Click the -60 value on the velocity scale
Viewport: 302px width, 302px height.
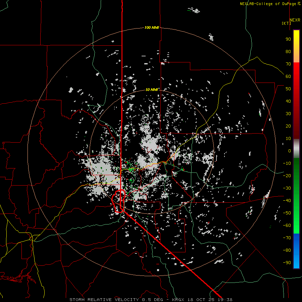pos(287,225)
